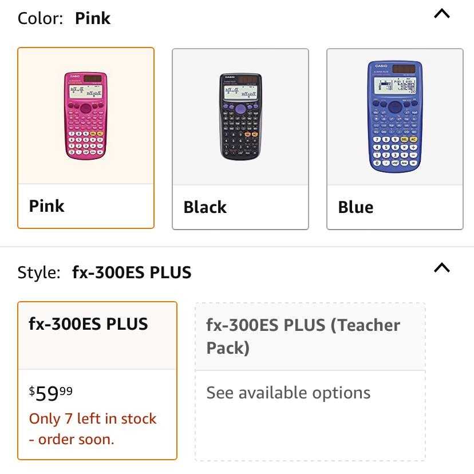
Task: Click Only 7 left in stock notice
Action: point(93,429)
